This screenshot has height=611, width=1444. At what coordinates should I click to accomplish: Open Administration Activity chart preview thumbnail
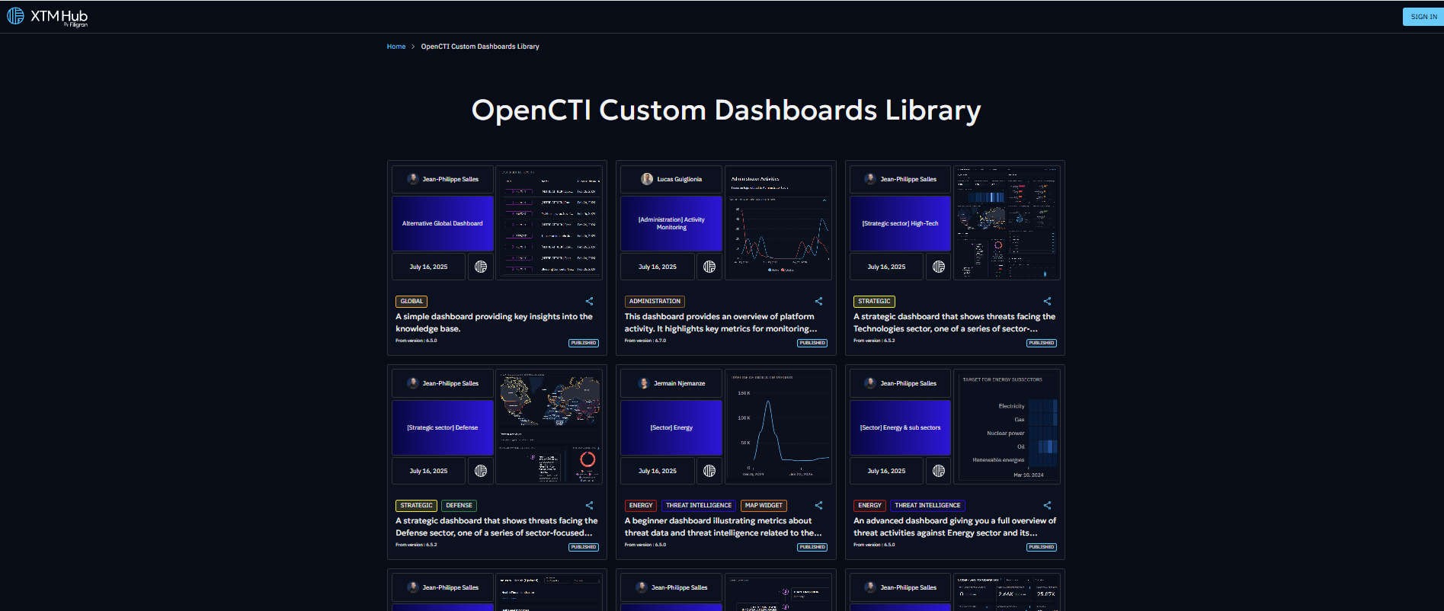(x=778, y=222)
